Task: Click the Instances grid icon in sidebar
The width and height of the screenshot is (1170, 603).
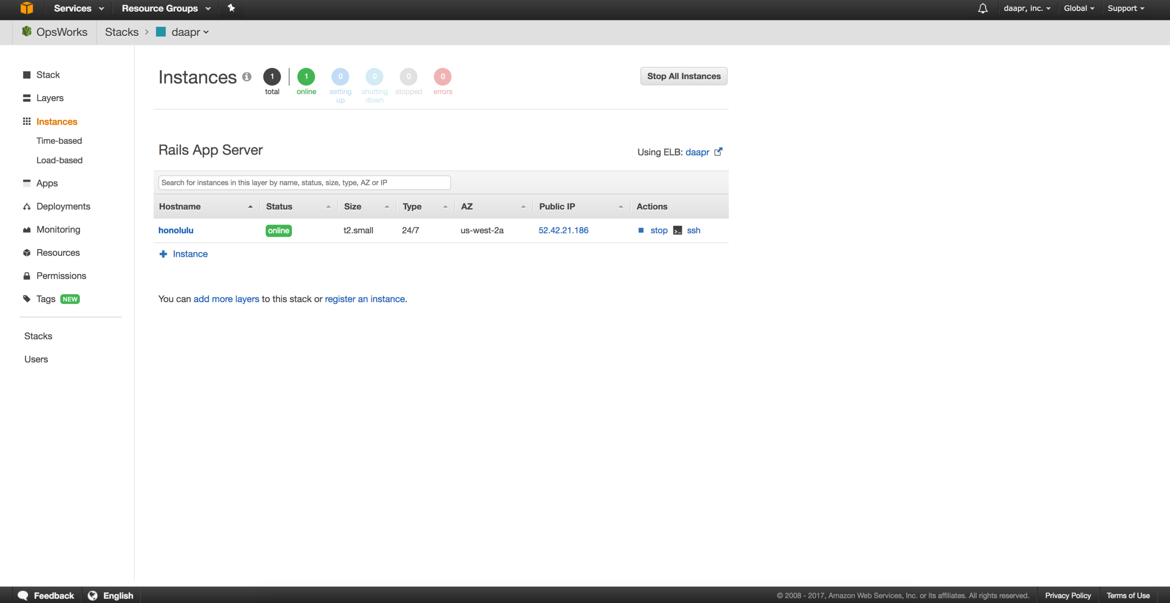Action: [27, 121]
